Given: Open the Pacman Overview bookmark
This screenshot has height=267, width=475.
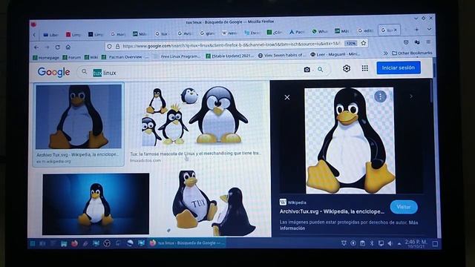Looking at the screenshot, I should (x=125, y=56).
